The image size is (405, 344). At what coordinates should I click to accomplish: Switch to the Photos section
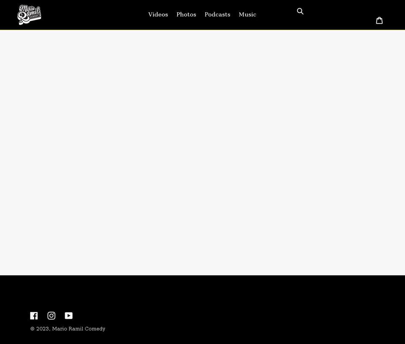186,14
